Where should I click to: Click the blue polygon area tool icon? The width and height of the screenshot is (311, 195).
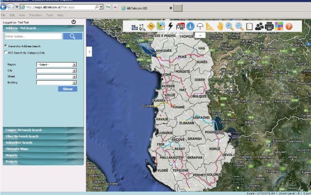coord(134,27)
